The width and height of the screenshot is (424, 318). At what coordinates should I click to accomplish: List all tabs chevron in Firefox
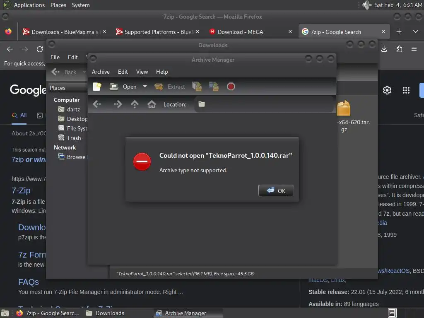(416, 31)
